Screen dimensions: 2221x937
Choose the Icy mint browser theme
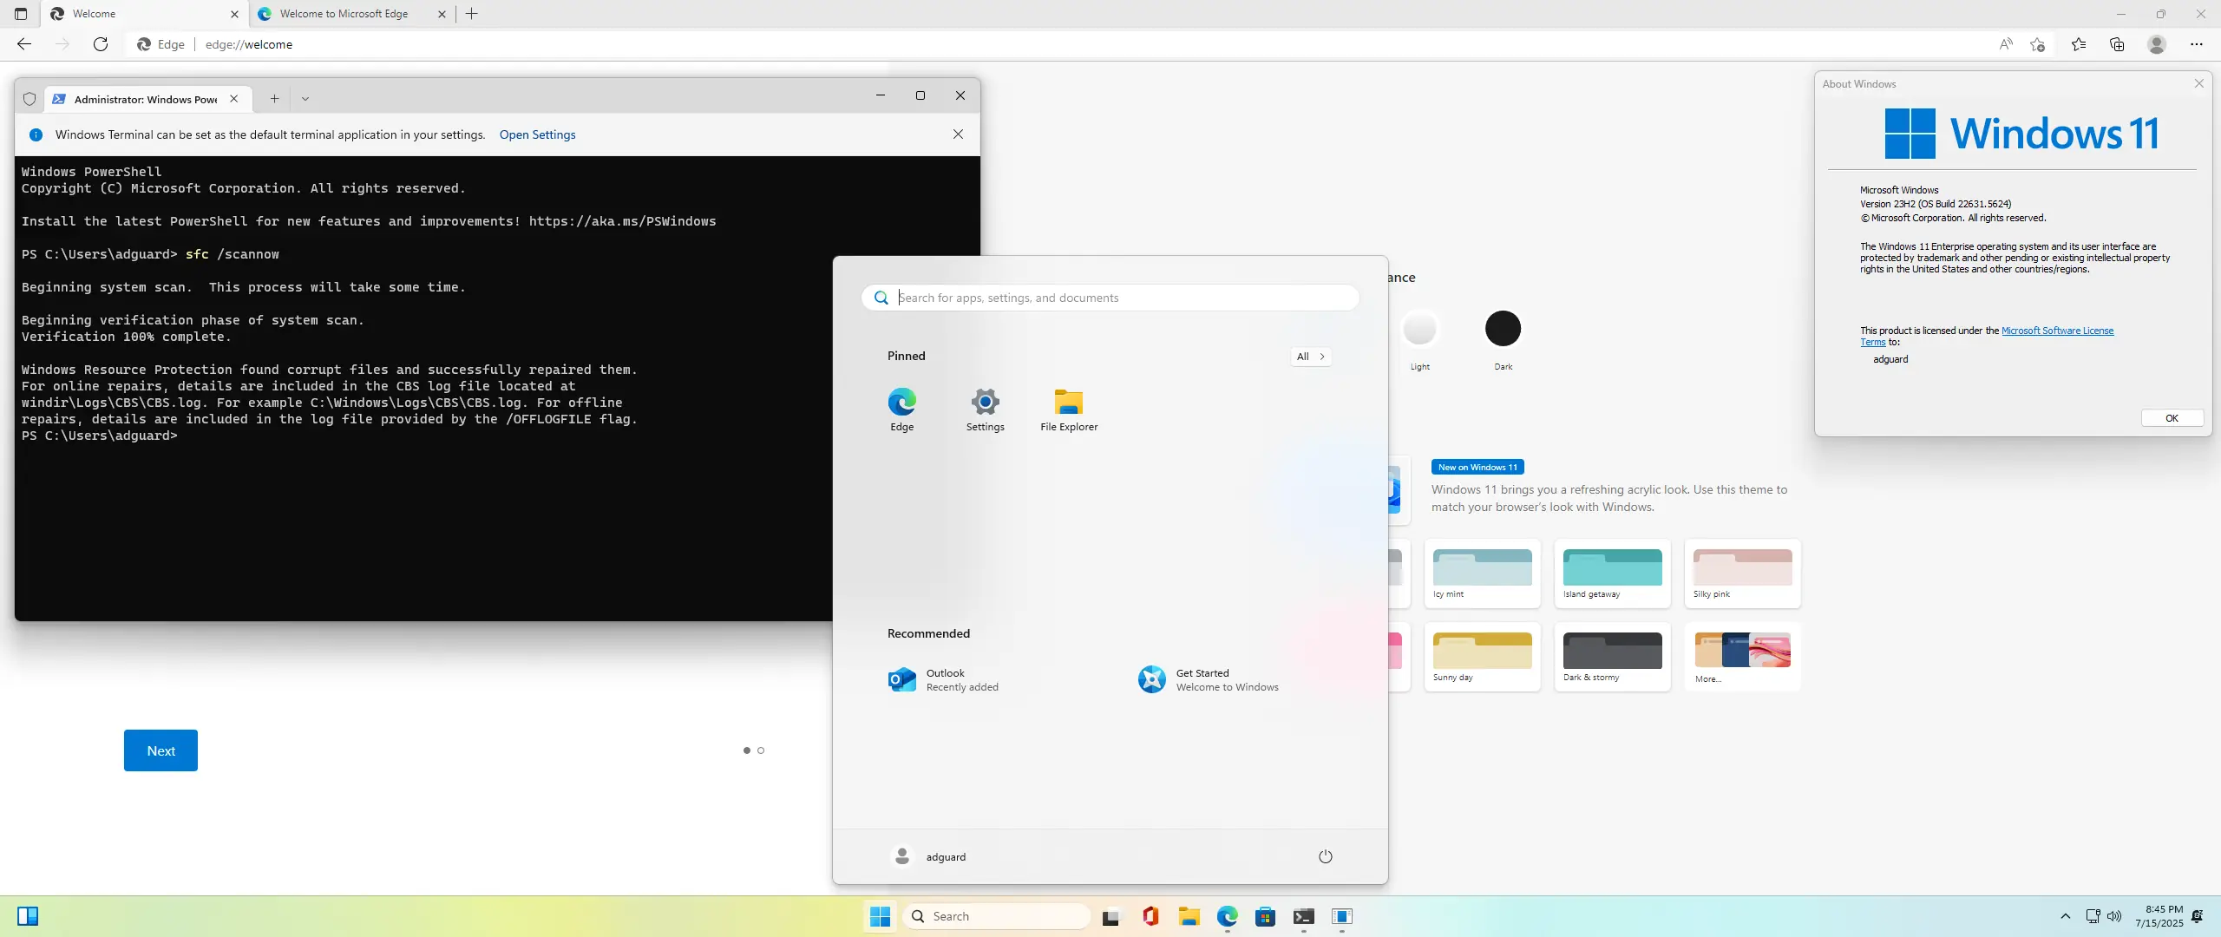click(1481, 573)
